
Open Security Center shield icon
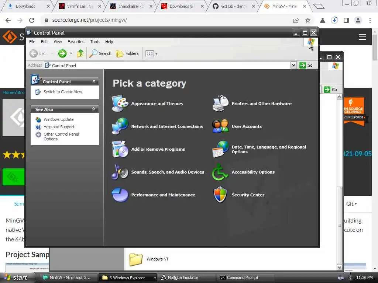point(220,195)
